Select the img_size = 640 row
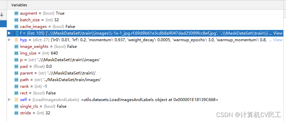Viewport: 286px width, 121px height. [145, 53]
